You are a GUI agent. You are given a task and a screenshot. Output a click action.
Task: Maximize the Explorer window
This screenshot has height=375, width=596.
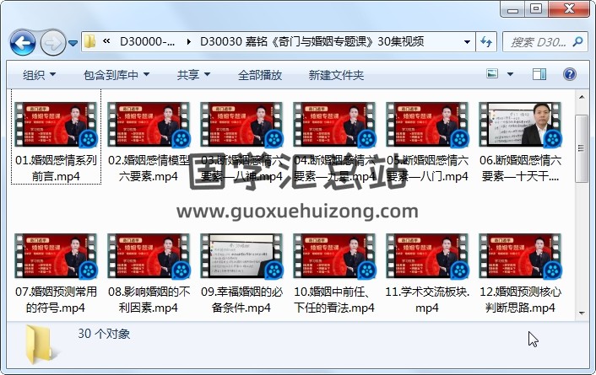click(536, 9)
